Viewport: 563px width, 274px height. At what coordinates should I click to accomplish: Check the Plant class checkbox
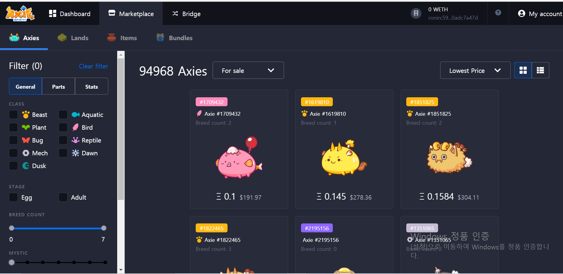13,127
